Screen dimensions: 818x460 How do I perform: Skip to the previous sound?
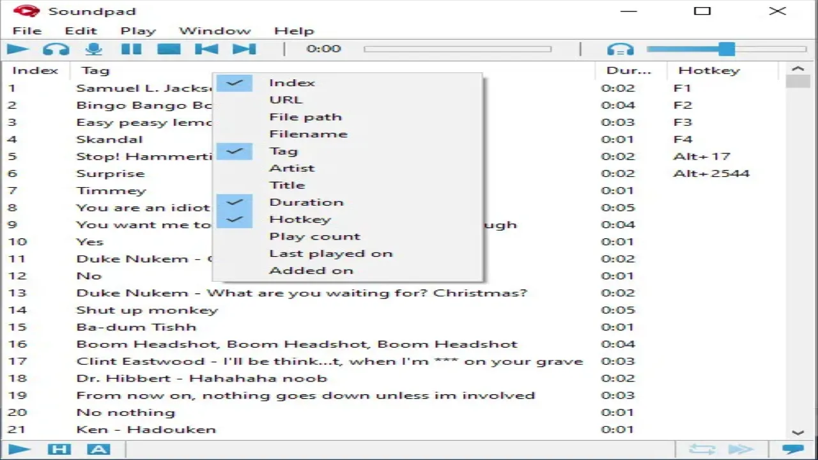(207, 49)
